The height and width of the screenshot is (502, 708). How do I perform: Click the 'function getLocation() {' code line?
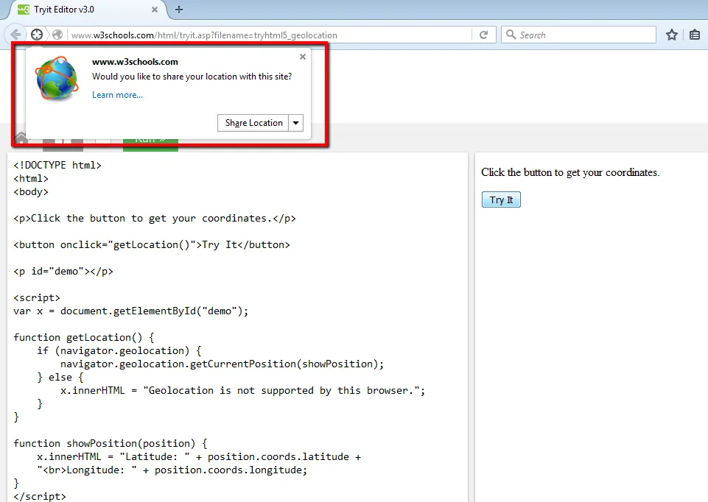[84, 338]
